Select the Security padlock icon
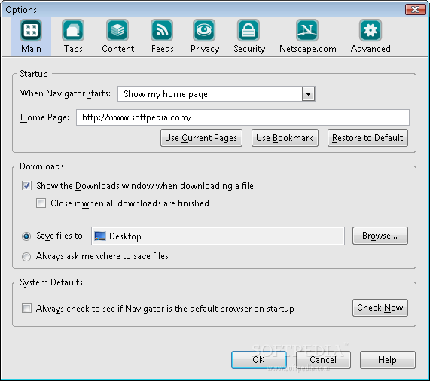The image size is (430, 381). click(x=249, y=30)
